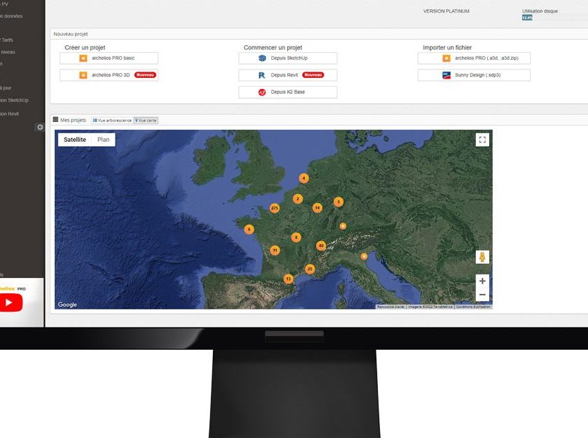Open the map's Raccourcis clavier link
Image resolution: width=588 pixels, height=438 pixels.
pos(391,307)
